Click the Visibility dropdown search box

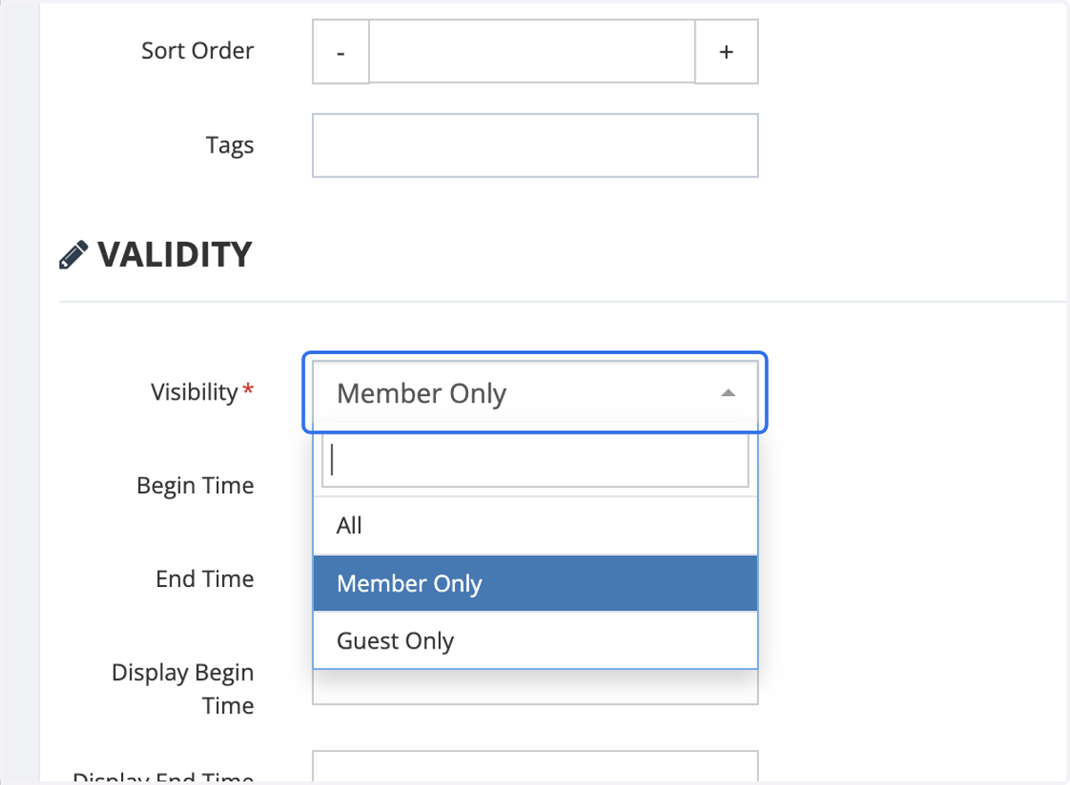(x=535, y=461)
